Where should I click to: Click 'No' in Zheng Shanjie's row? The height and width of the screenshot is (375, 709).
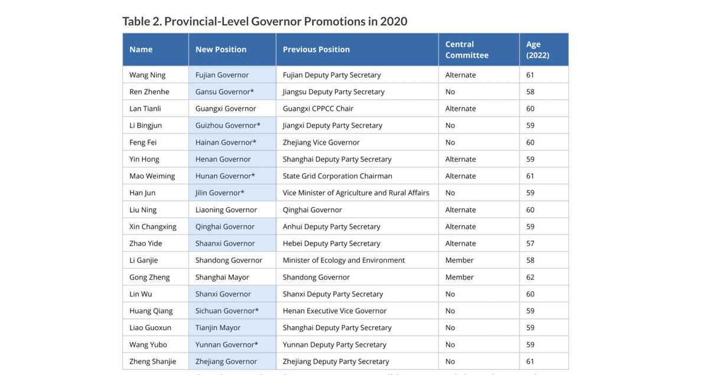click(x=450, y=361)
